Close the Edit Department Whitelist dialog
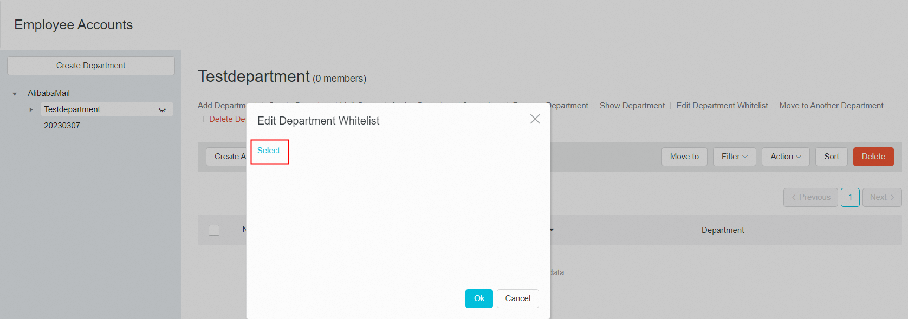The width and height of the screenshot is (908, 319). 535,119
